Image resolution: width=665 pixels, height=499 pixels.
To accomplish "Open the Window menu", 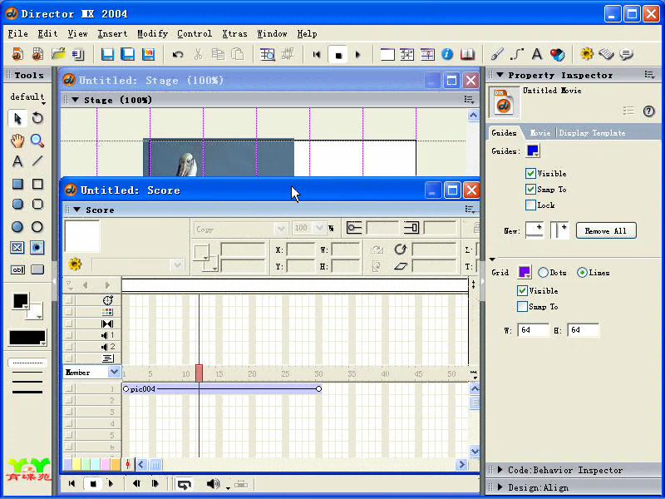I will click(273, 33).
